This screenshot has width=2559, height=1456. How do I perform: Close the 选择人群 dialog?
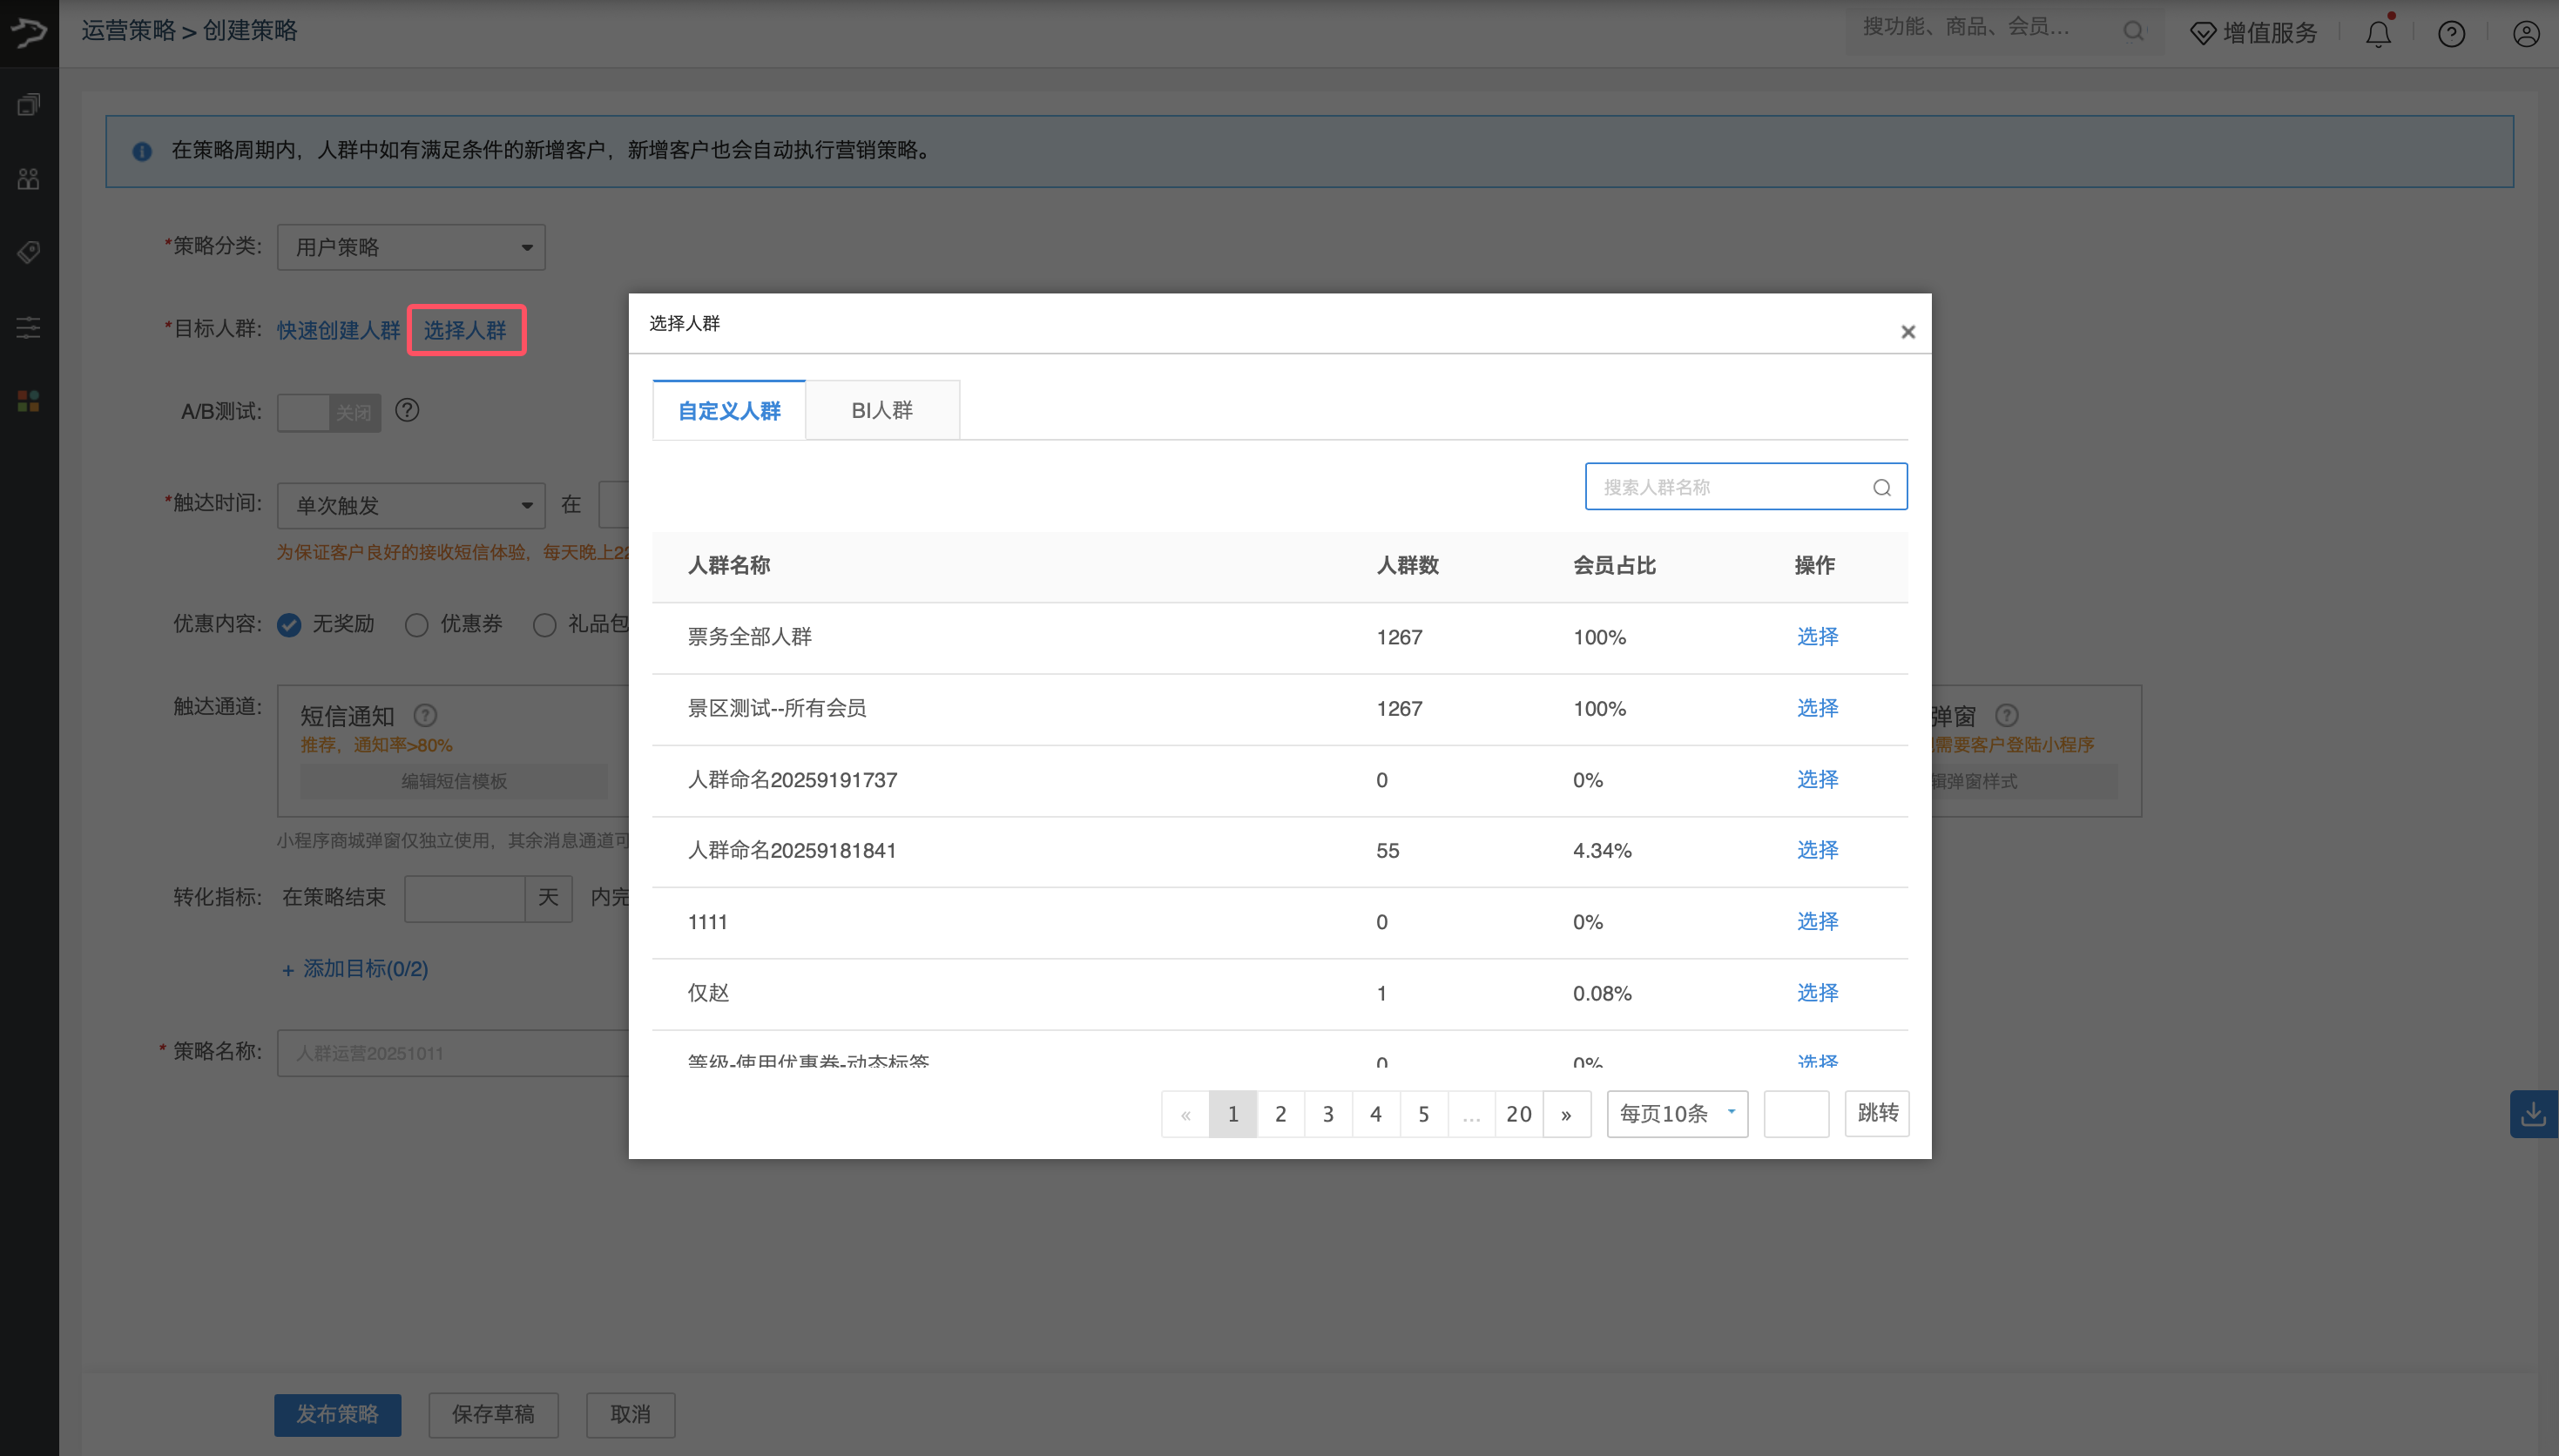click(1907, 332)
